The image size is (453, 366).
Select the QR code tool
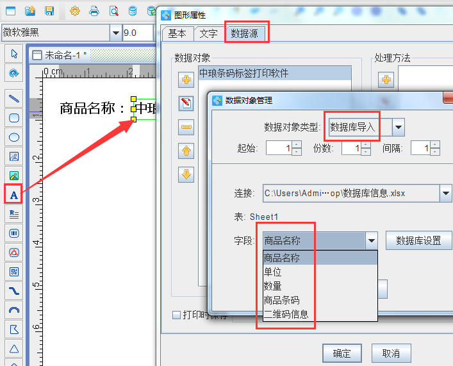(14, 272)
